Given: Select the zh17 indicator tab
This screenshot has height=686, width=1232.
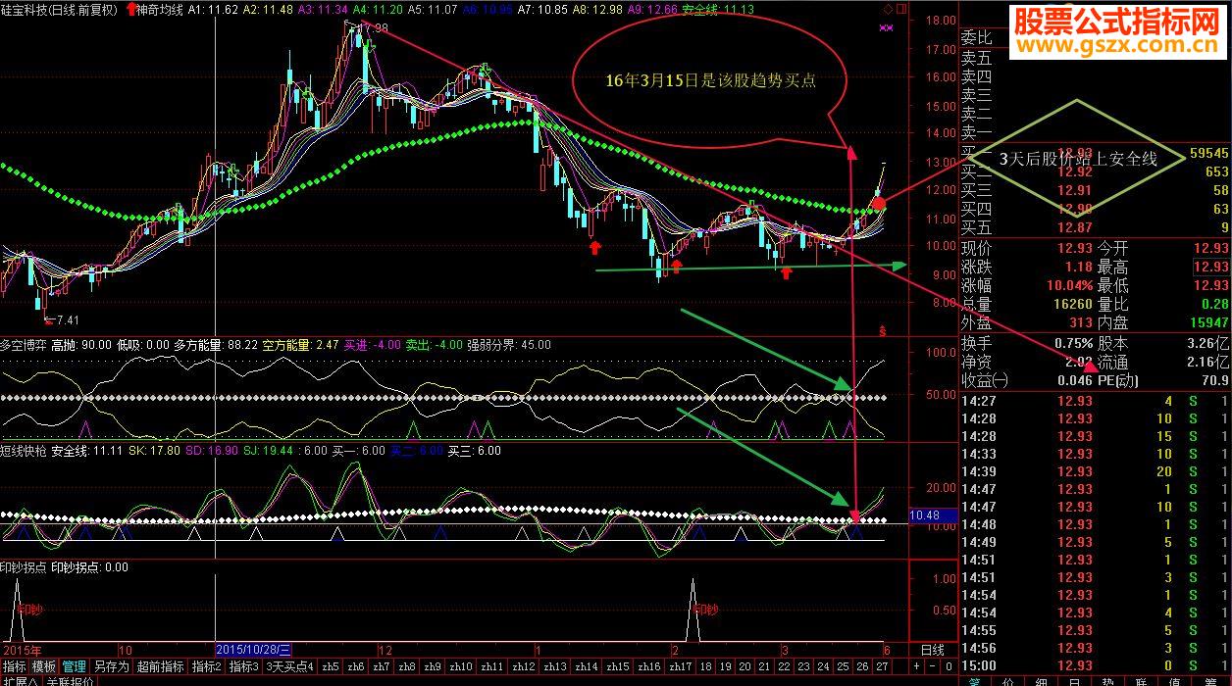Looking at the screenshot, I should 681,666.
